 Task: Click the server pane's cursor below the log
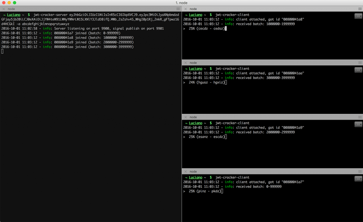2,52
